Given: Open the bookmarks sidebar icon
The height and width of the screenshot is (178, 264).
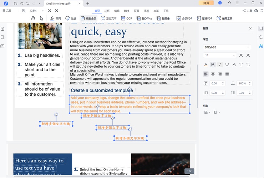Looking at the screenshot, I should (x=2, y=37).
